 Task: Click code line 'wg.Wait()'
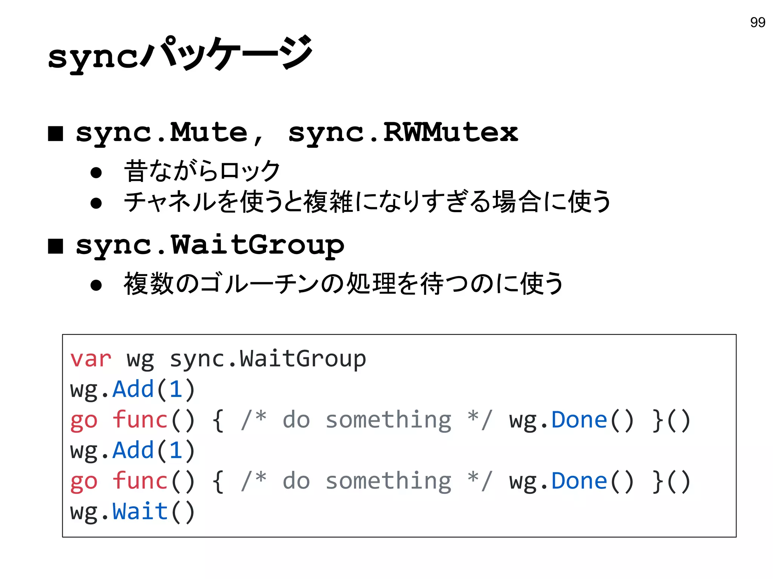click(x=132, y=512)
